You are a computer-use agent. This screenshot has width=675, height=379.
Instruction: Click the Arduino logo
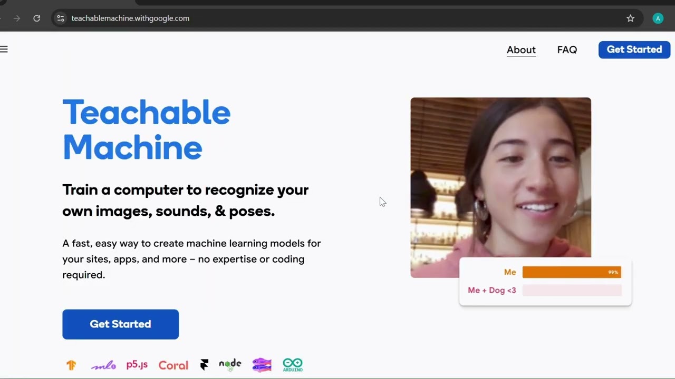pos(293,365)
